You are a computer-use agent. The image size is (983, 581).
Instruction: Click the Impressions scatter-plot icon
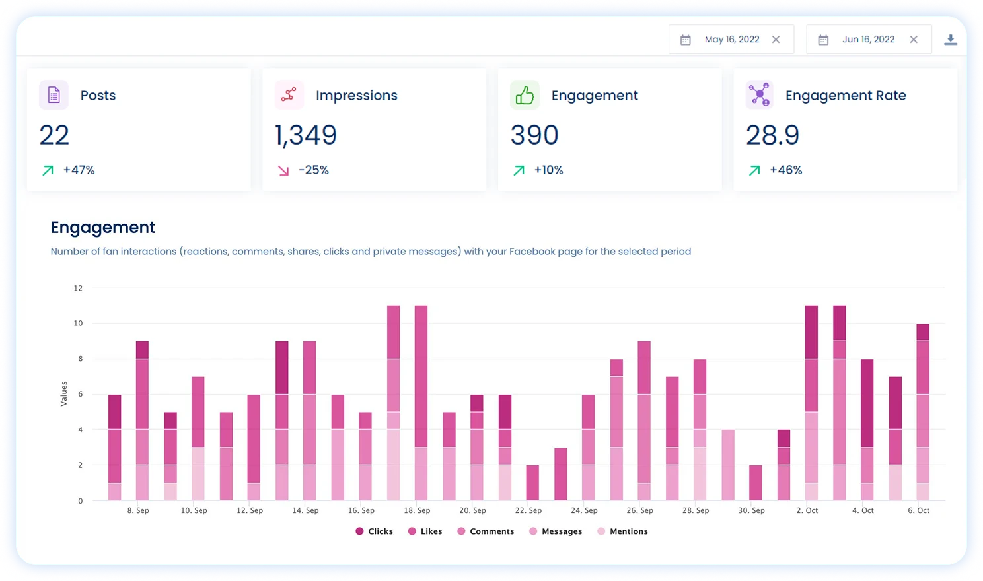click(x=289, y=94)
